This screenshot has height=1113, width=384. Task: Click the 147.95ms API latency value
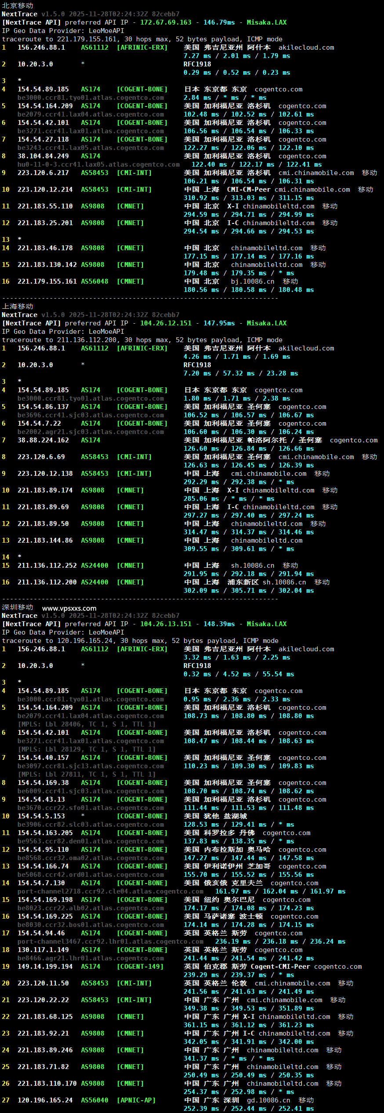(x=219, y=323)
